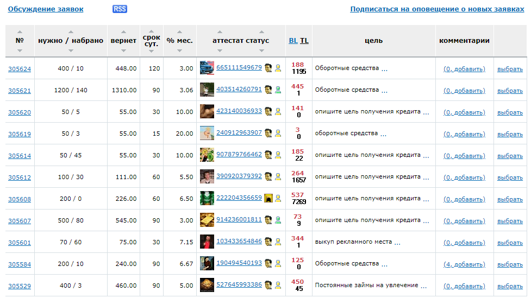Sort ascending by № column arrow
The image size is (531, 298).
(20, 31)
